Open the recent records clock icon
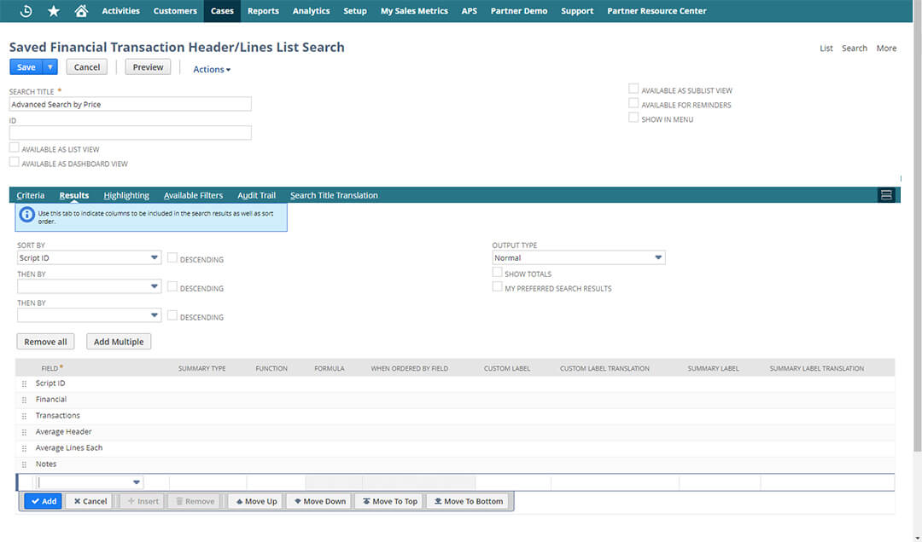The width and height of the screenshot is (922, 542). [x=26, y=11]
